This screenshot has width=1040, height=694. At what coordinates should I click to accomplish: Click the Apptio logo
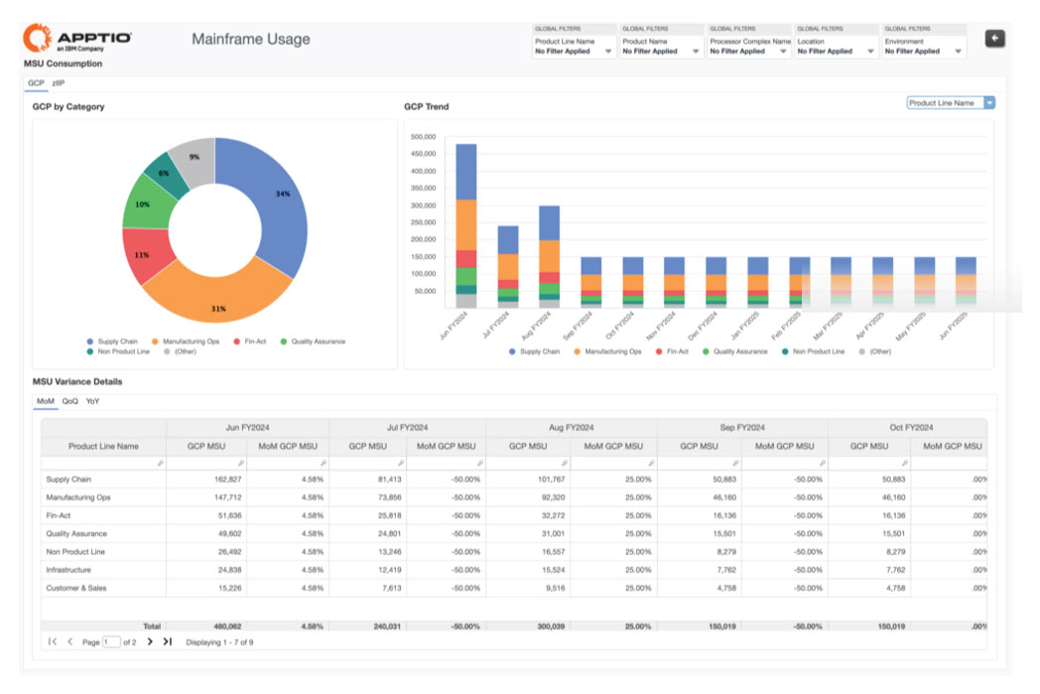tap(77, 37)
